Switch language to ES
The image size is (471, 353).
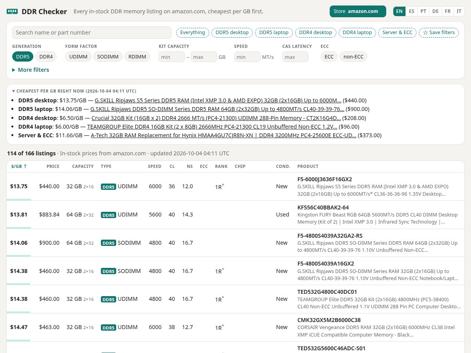(x=411, y=11)
